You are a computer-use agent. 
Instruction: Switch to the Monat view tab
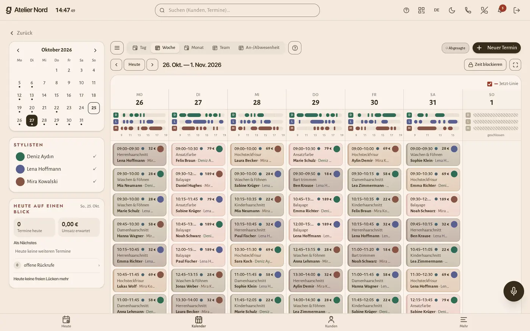click(194, 48)
